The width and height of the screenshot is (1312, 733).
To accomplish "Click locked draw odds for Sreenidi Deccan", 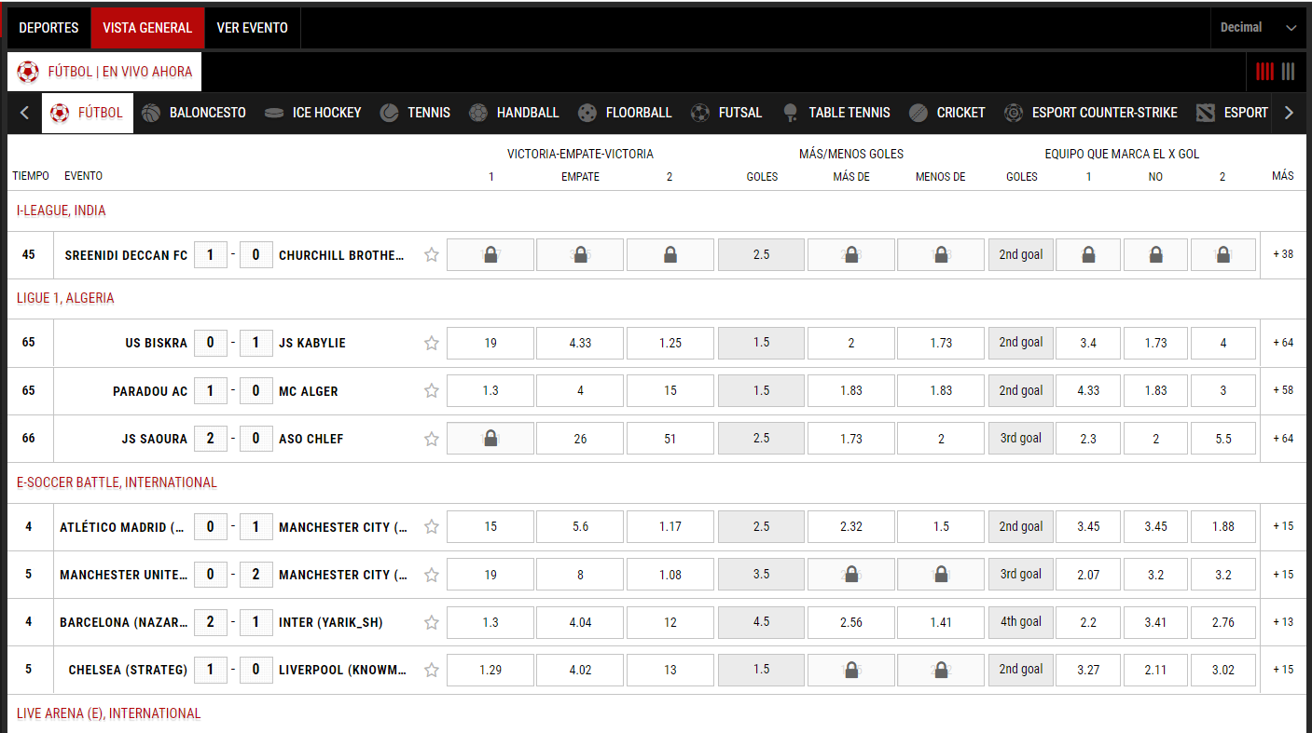I will (580, 255).
